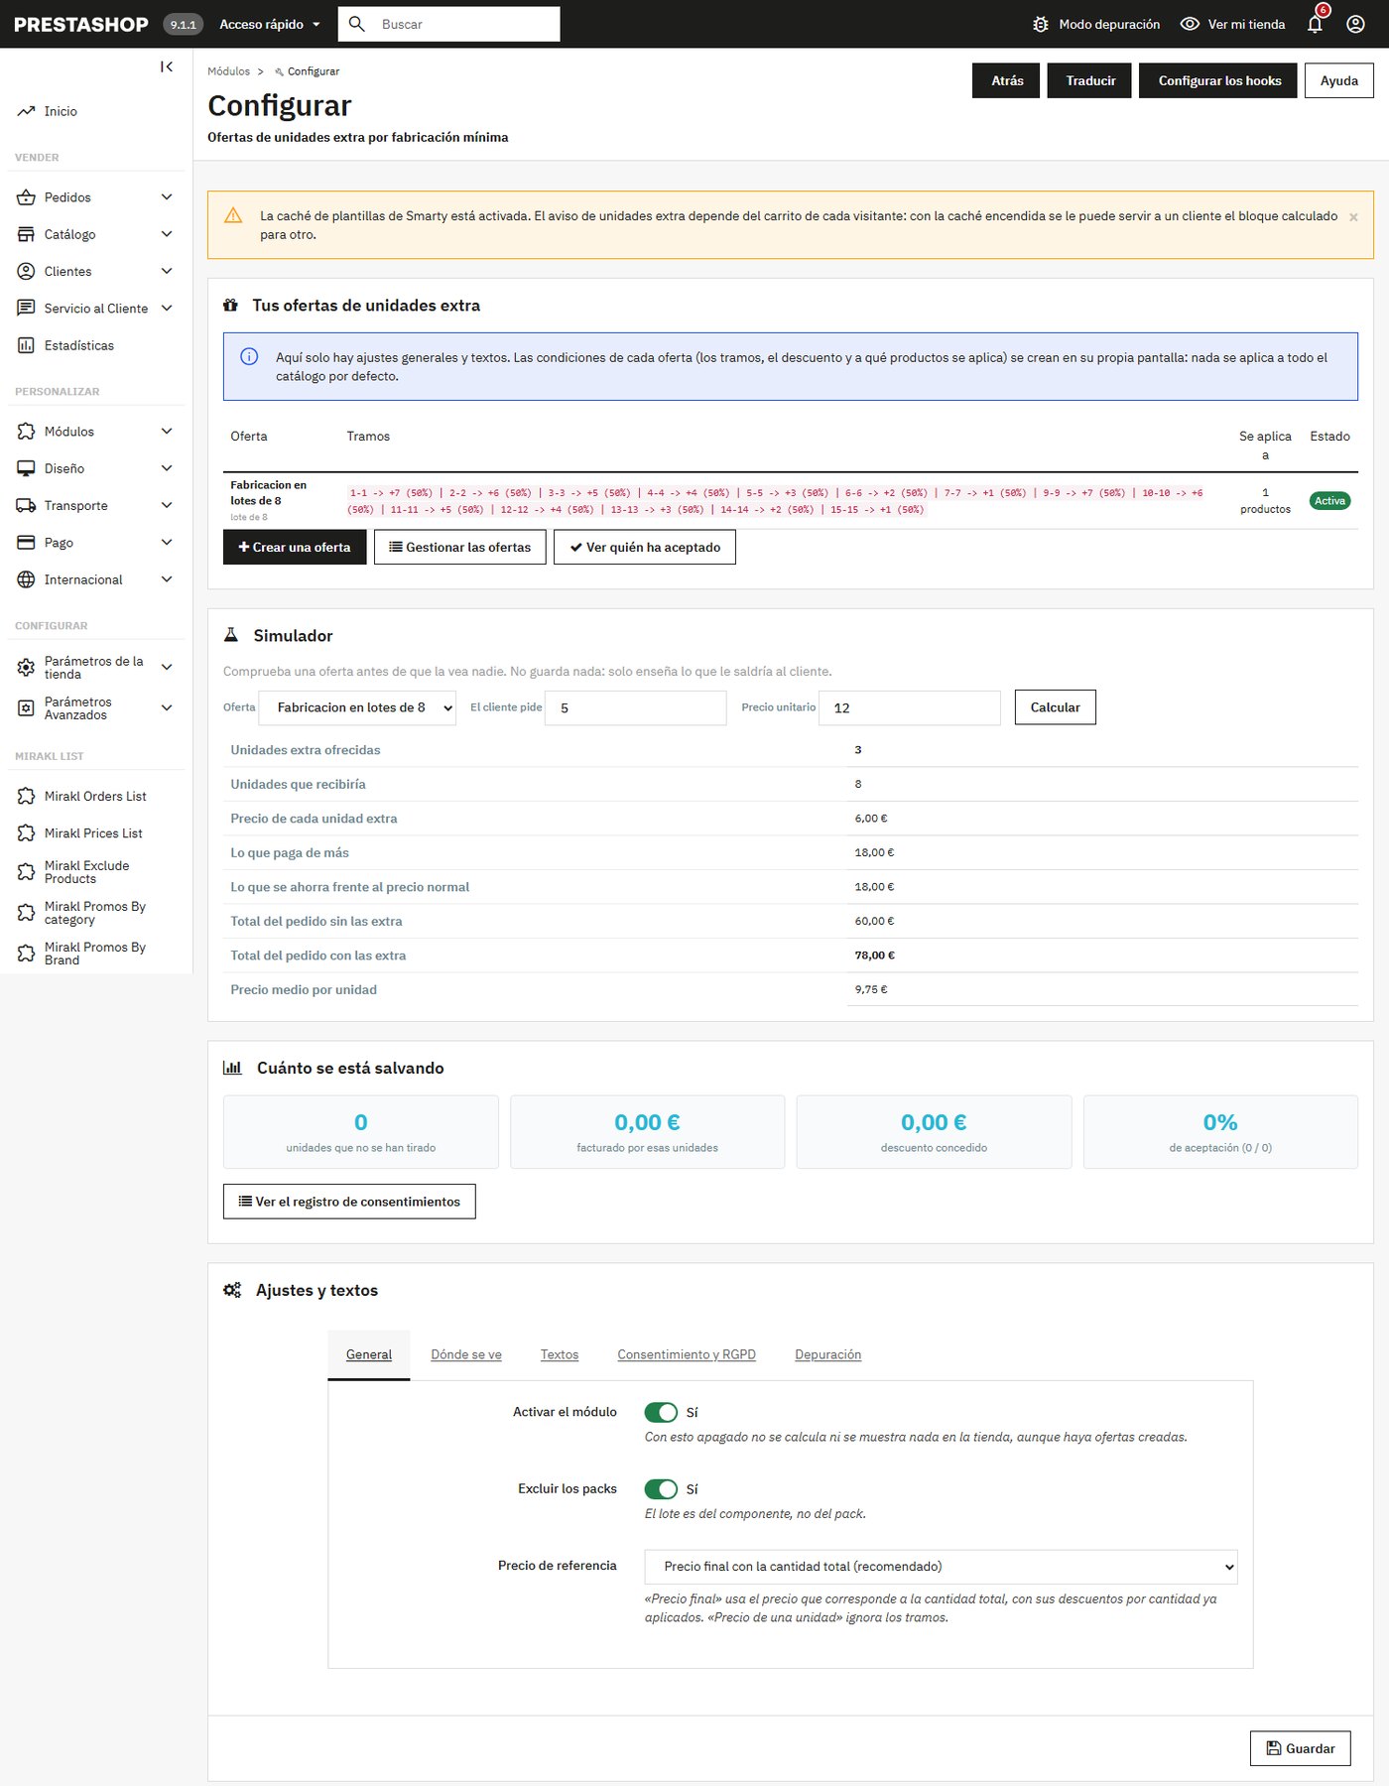Screen dimensions: 1389x1786
Task: Click the Transporte truck icon
Action: (x=26, y=505)
